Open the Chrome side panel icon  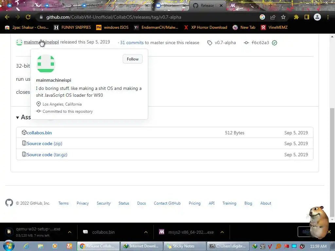pos(307,17)
